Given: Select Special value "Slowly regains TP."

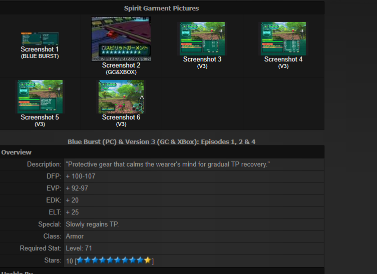Looking at the screenshot, I should [92, 224].
